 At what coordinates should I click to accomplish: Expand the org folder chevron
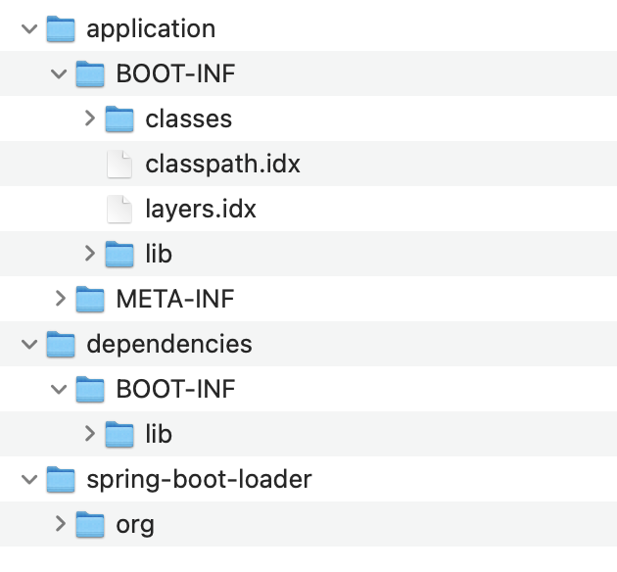(60, 524)
